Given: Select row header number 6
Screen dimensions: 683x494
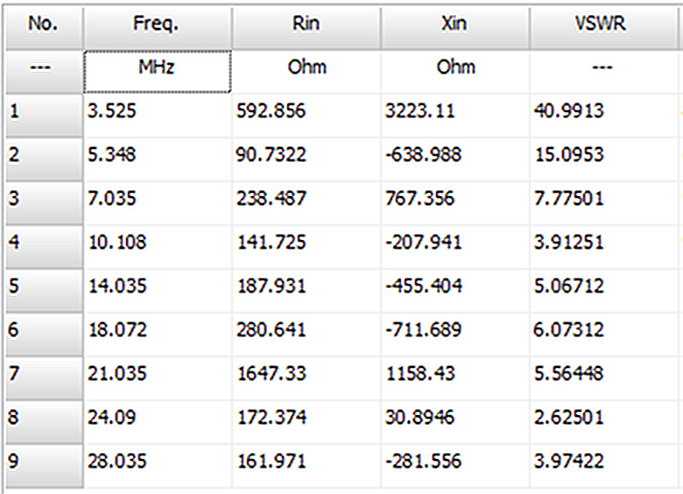Looking at the screenshot, I should [44, 334].
